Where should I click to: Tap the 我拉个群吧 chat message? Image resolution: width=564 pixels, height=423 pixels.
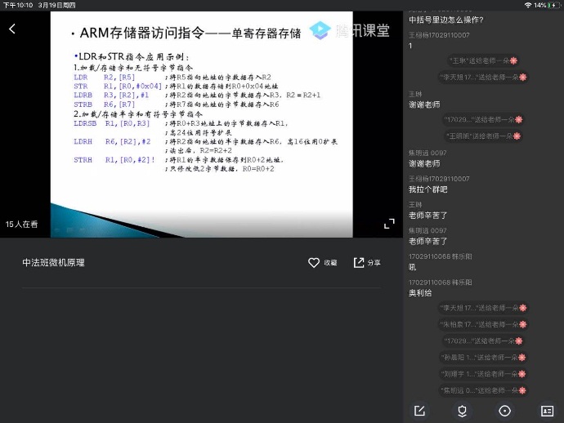pyautogui.click(x=427, y=189)
